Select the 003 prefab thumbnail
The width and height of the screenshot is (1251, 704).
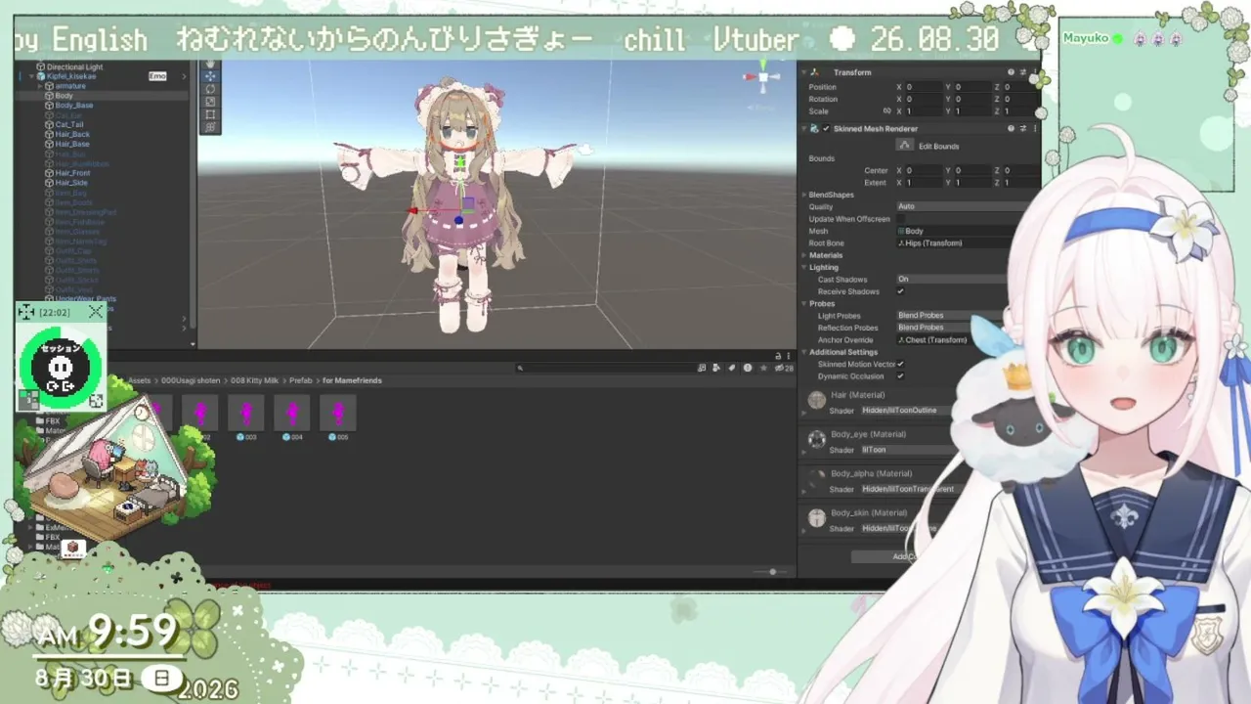point(246,415)
